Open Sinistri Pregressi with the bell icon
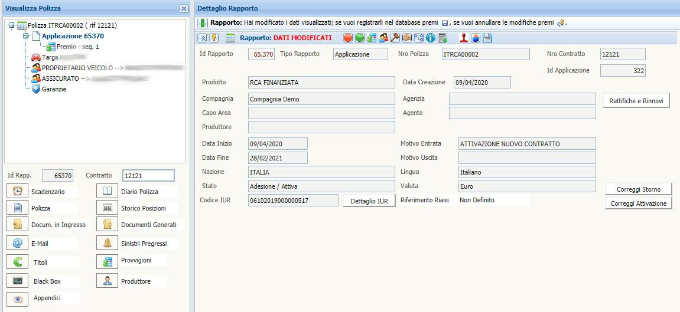 [107, 244]
